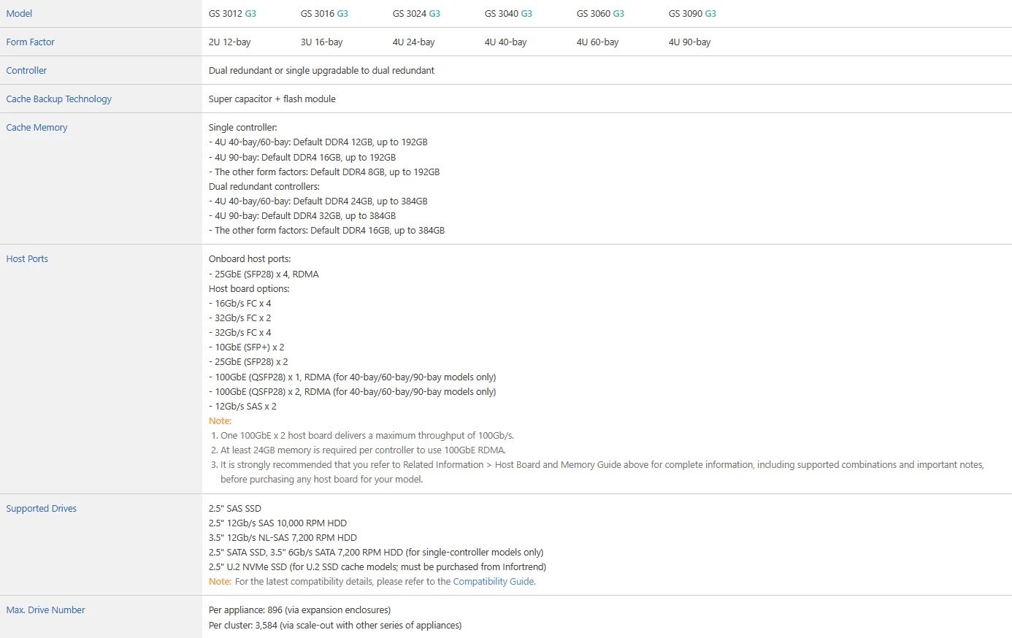Click the Dual redundant controllers heading
Viewport: 1012px width, 638px height.
[x=264, y=187]
